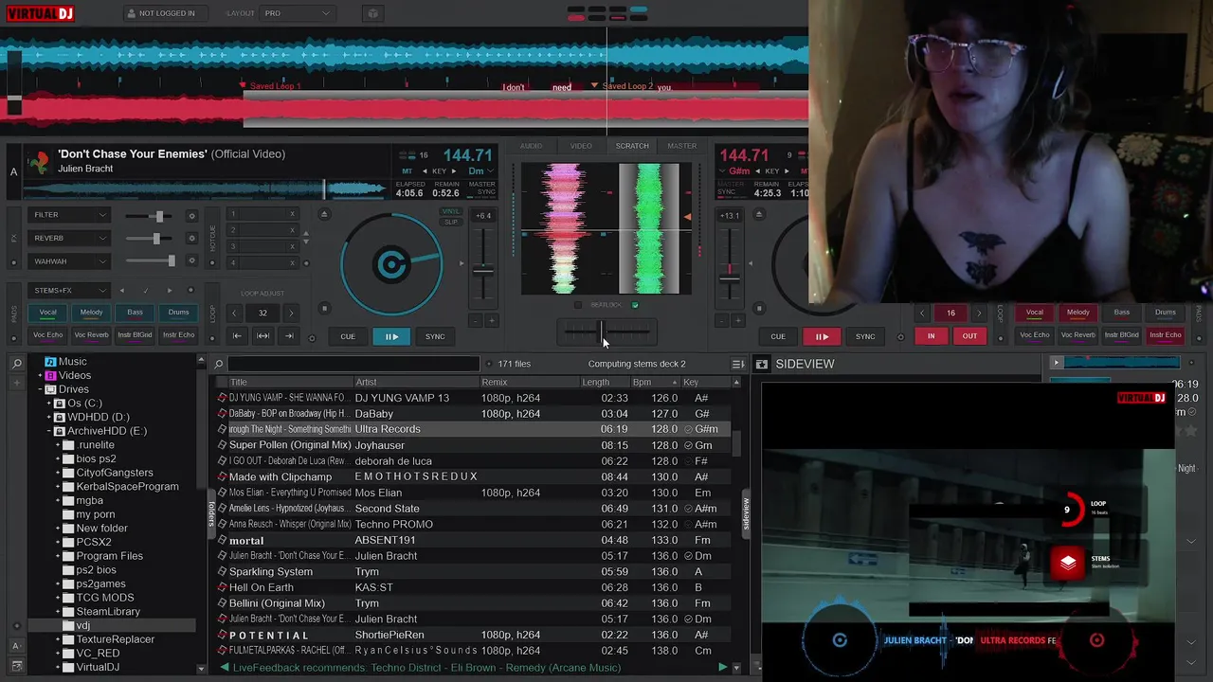Enable left Beatlock checkbox
Image resolution: width=1213 pixels, height=682 pixels.
click(x=578, y=305)
